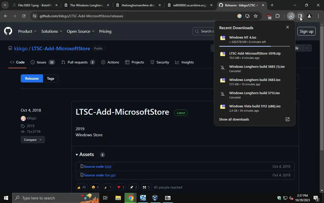Collapse the Assets section
Image resolution: width=324 pixels, height=203 pixels.
[x=85, y=154]
